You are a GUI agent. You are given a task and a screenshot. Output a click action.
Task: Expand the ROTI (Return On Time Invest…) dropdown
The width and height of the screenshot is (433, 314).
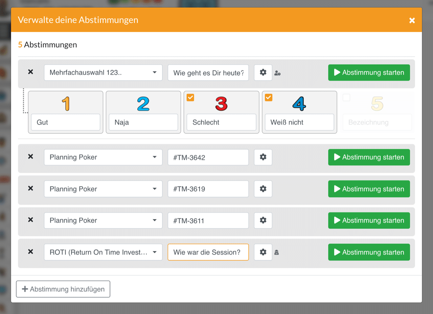pyautogui.click(x=103, y=252)
